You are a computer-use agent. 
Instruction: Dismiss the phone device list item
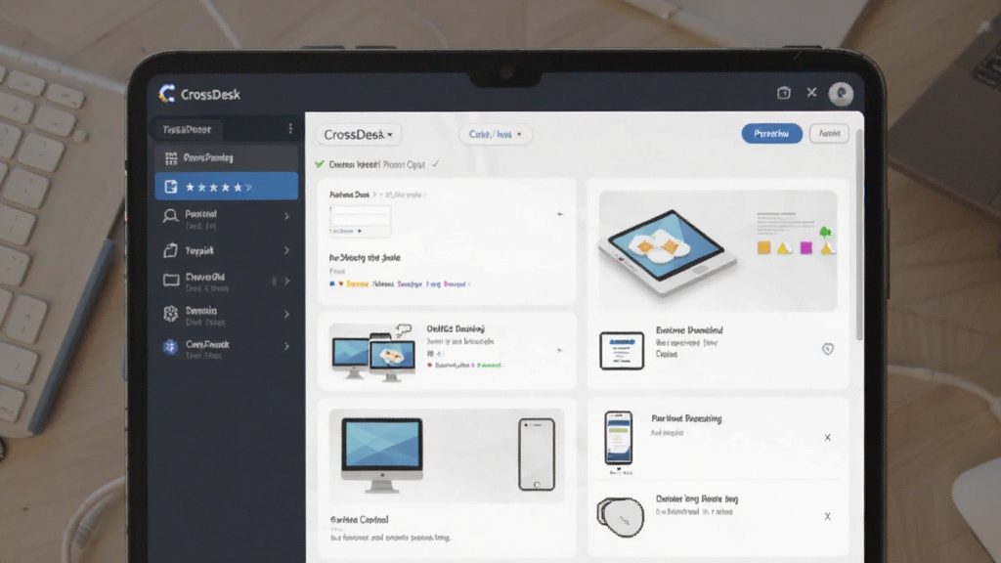coord(827,438)
